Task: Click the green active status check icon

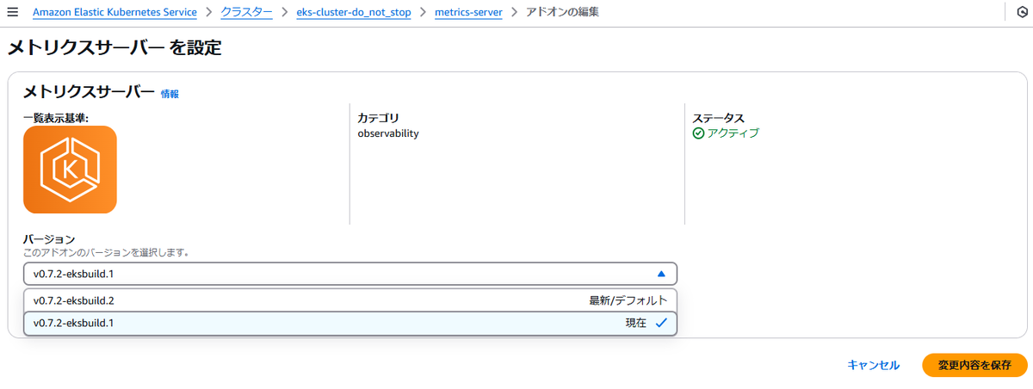Action: click(698, 133)
